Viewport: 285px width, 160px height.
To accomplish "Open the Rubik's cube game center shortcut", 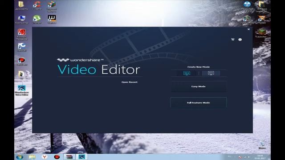I will pyautogui.click(x=52, y=6).
